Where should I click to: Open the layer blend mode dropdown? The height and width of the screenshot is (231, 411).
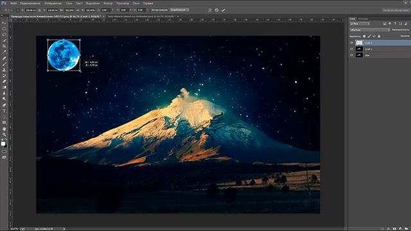pyautogui.click(x=370, y=30)
